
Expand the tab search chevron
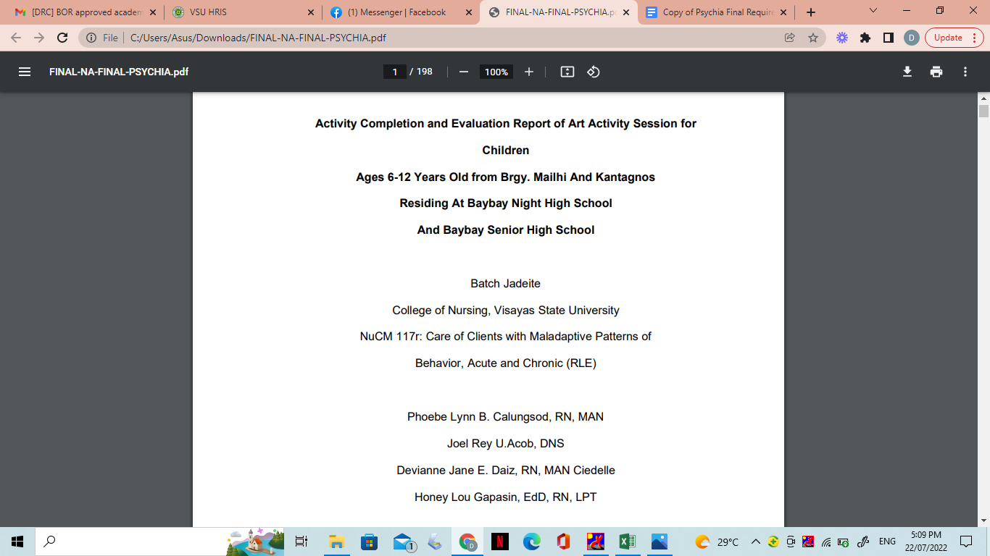pos(873,12)
